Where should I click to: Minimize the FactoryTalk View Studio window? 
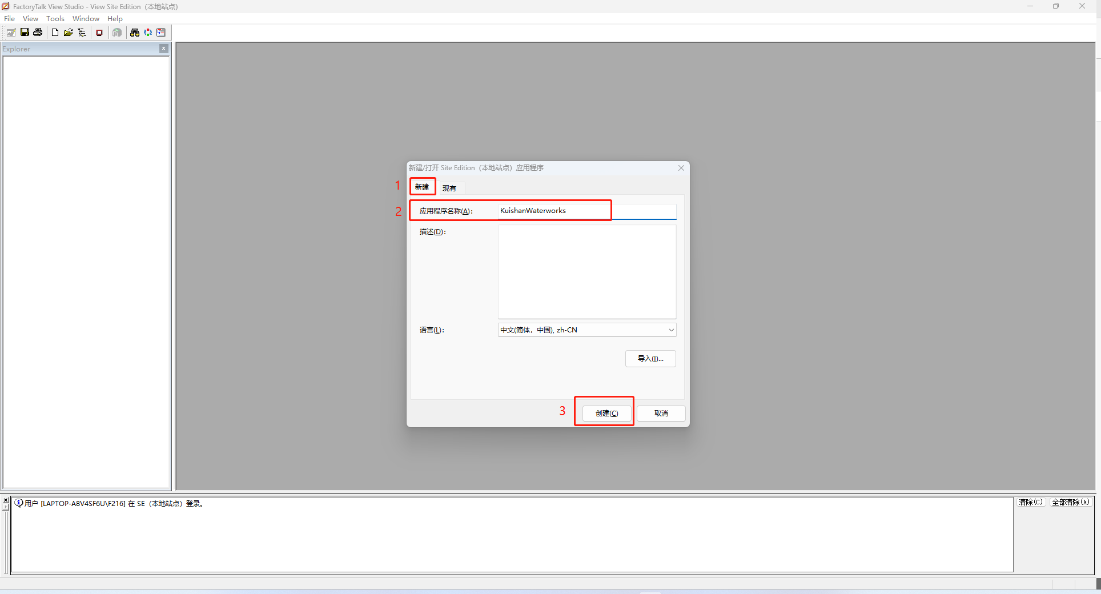(x=1030, y=6)
